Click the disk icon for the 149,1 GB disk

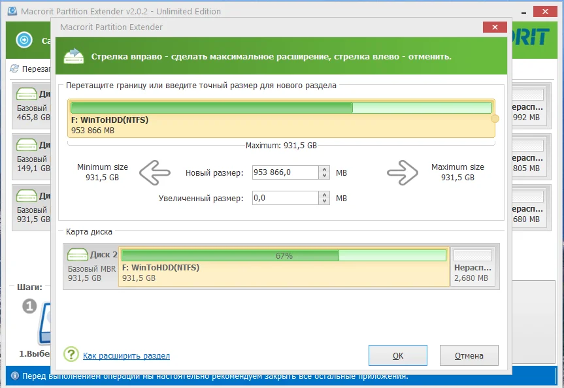pos(27,145)
